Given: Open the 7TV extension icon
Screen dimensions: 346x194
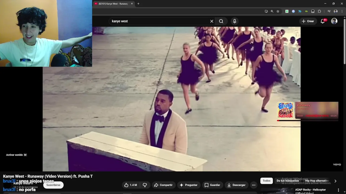Looking at the screenshot, I should 300,11.
